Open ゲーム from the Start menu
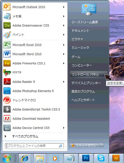Viewport: 124px width, 163px height. [x=76, y=57]
